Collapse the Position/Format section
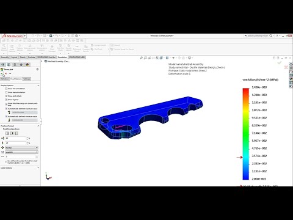Viewport: 293px width, 220px height. [x=38, y=126]
